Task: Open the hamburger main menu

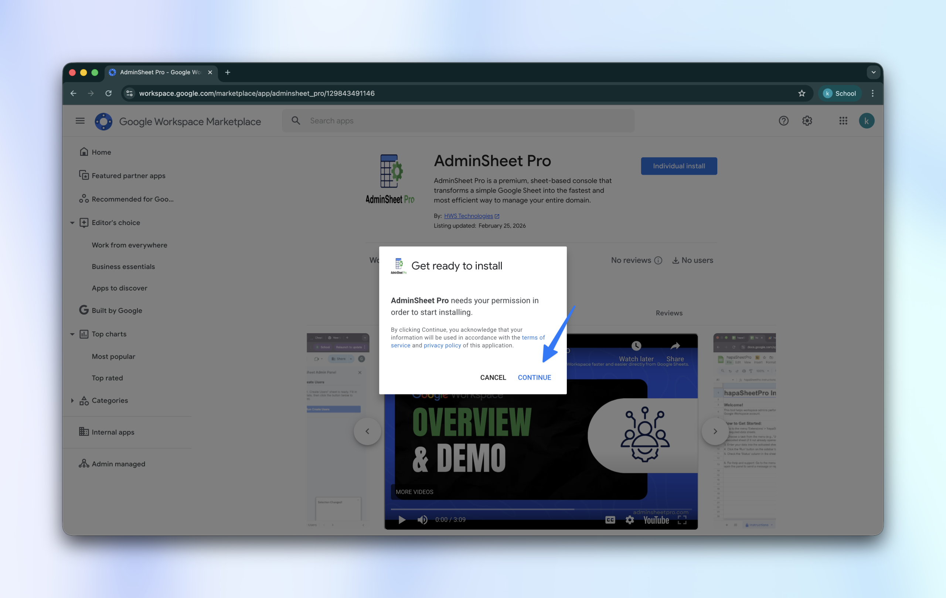Action: [x=80, y=121]
